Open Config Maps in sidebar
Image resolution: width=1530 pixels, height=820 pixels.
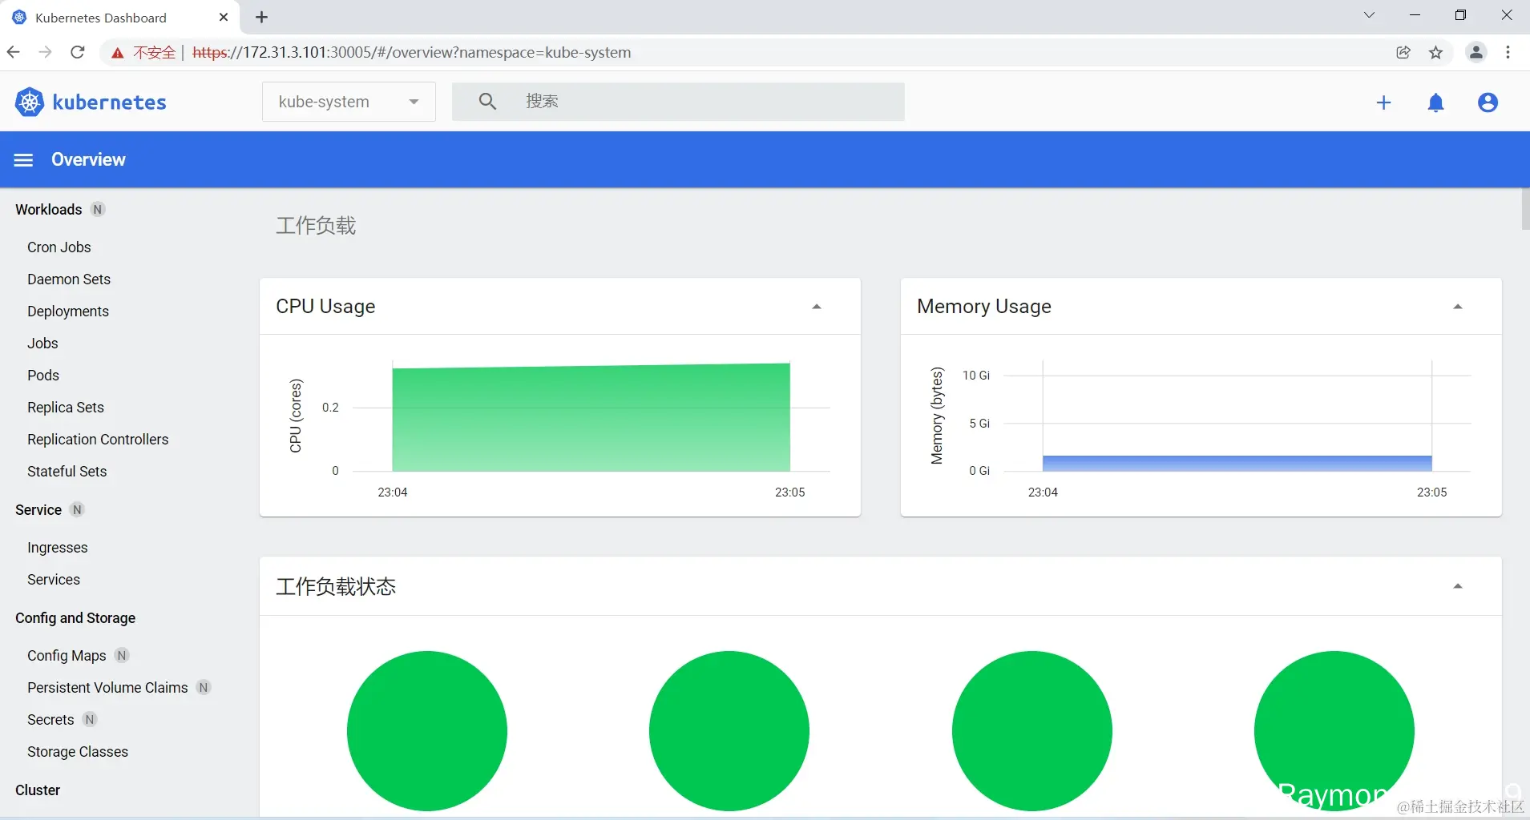tap(67, 655)
